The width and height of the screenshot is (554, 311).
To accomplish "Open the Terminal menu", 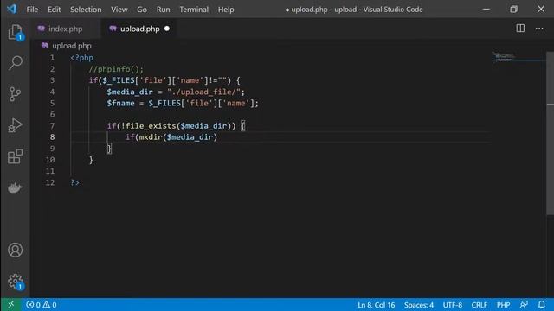I will pyautogui.click(x=194, y=10).
